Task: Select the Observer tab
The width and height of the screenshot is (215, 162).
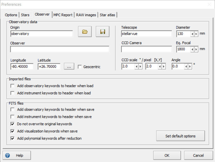Action: coord(42,14)
